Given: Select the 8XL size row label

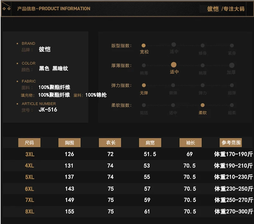Looking at the screenshot, I should pyautogui.click(x=30, y=211).
